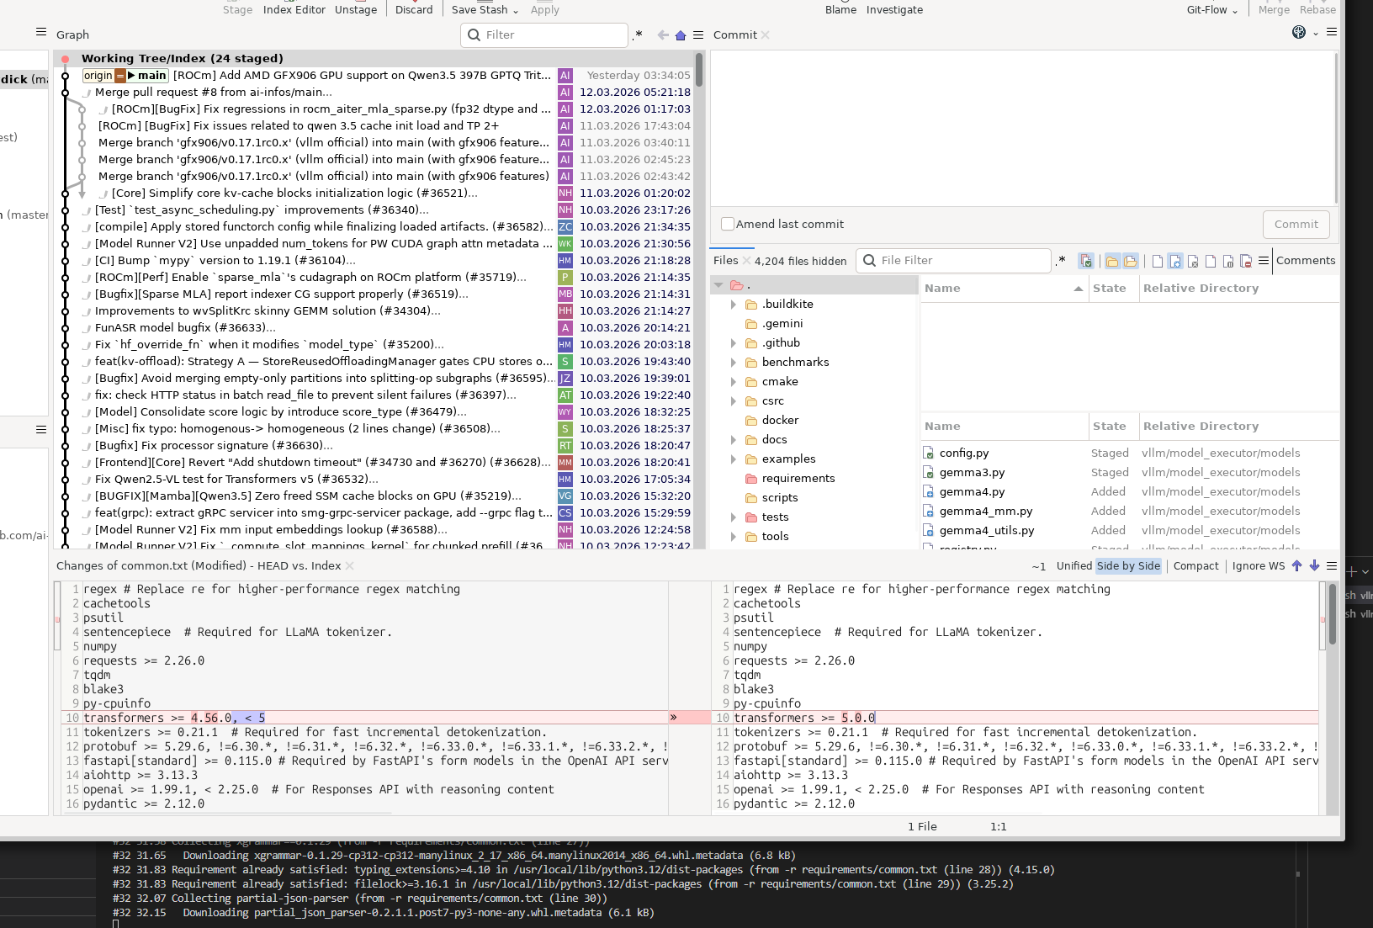Switch to Unified diff view
Screen dimensions: 1373x928
[1073, 566]
